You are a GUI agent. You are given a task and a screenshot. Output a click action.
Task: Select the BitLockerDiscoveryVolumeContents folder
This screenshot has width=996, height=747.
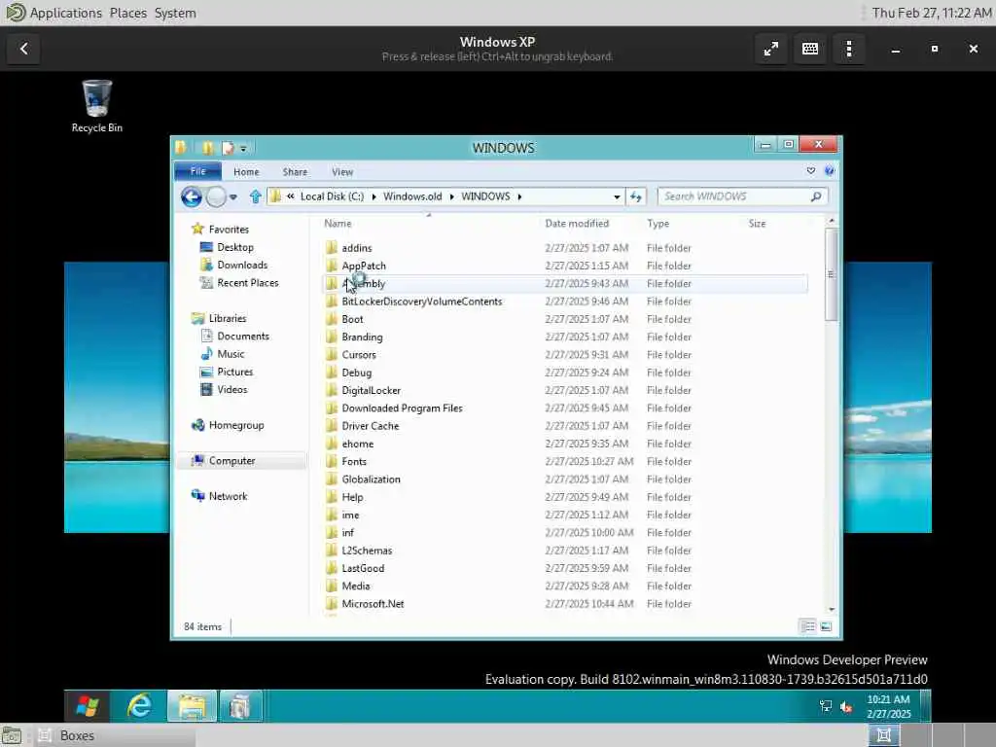tap(565, 302)
